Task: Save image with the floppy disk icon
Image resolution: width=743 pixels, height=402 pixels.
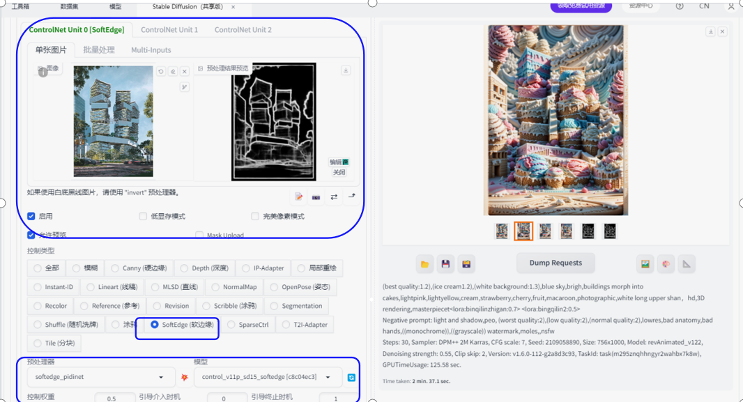Action: point(445,264)
